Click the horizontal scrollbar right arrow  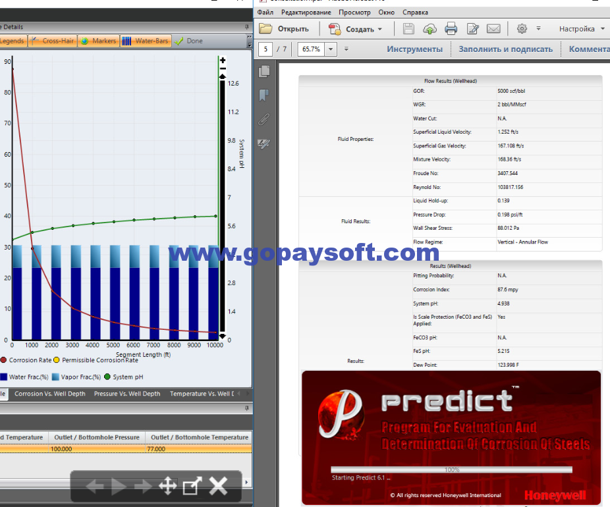coord(246,482)
